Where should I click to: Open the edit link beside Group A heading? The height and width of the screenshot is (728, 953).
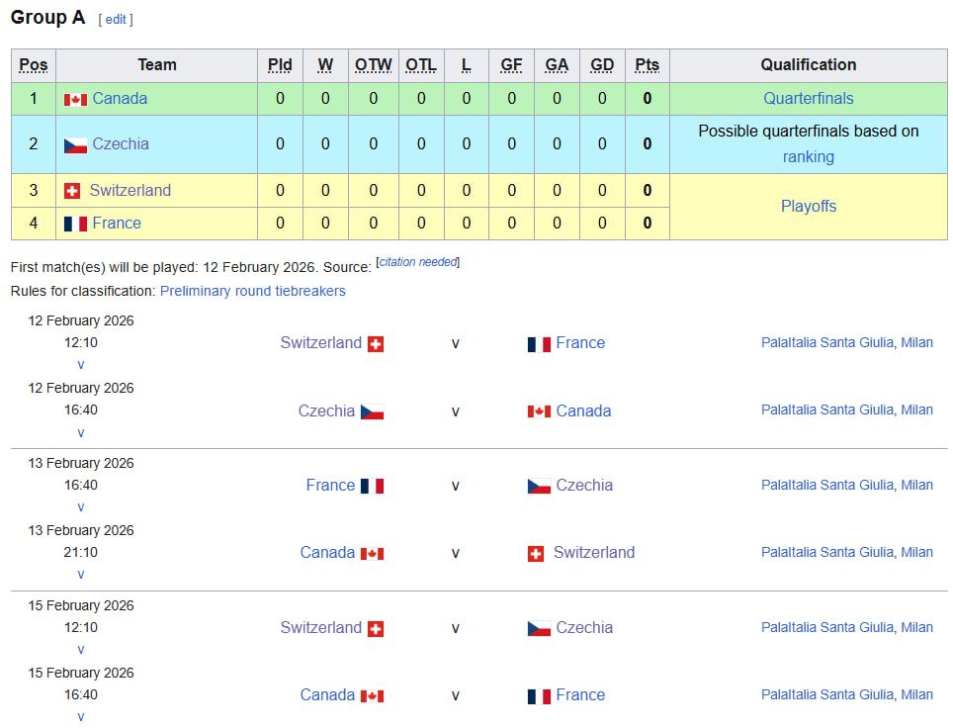point(116,20)
